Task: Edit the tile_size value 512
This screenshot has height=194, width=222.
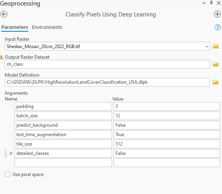Action: [167, 144]
